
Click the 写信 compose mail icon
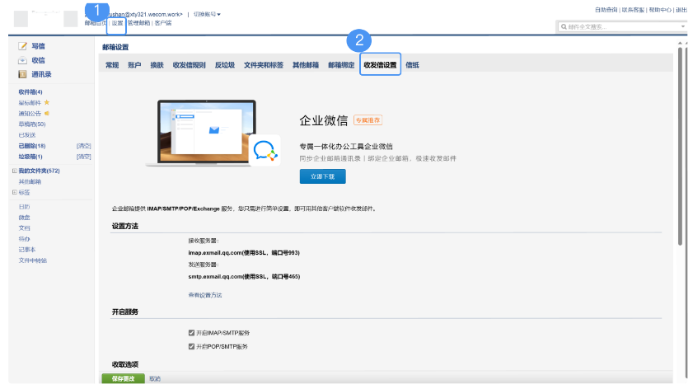point(23,46)
